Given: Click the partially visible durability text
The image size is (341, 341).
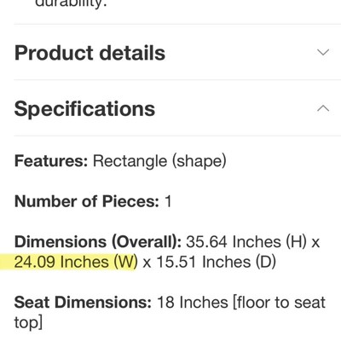Looking at the screenshot, I should (71, 4).
